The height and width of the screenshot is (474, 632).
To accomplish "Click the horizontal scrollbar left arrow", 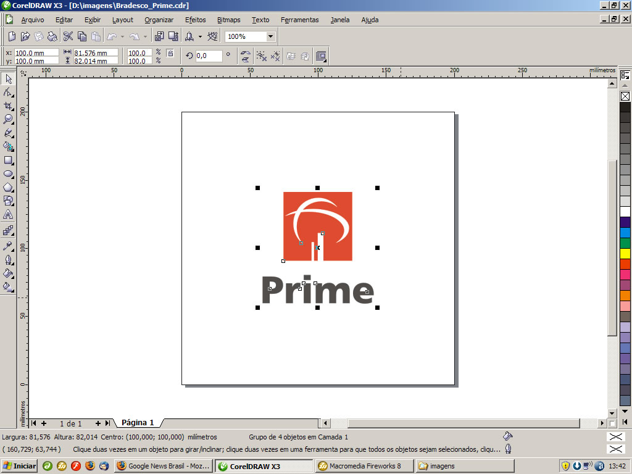I will tap(325, 423).
